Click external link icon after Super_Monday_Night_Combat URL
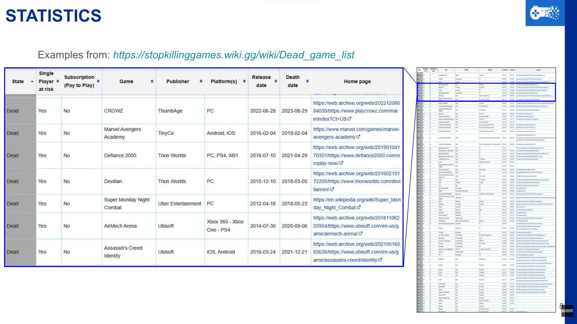577x324 pixels. [x=359, y=207]
